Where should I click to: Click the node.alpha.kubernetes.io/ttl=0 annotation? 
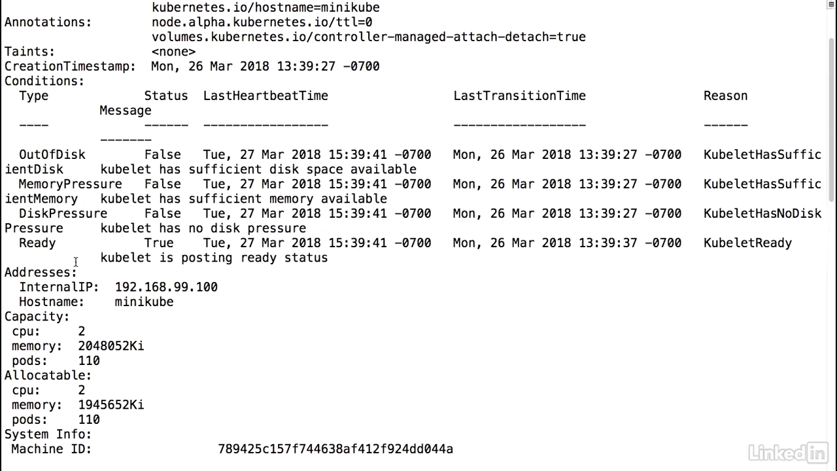pos(262,22)
